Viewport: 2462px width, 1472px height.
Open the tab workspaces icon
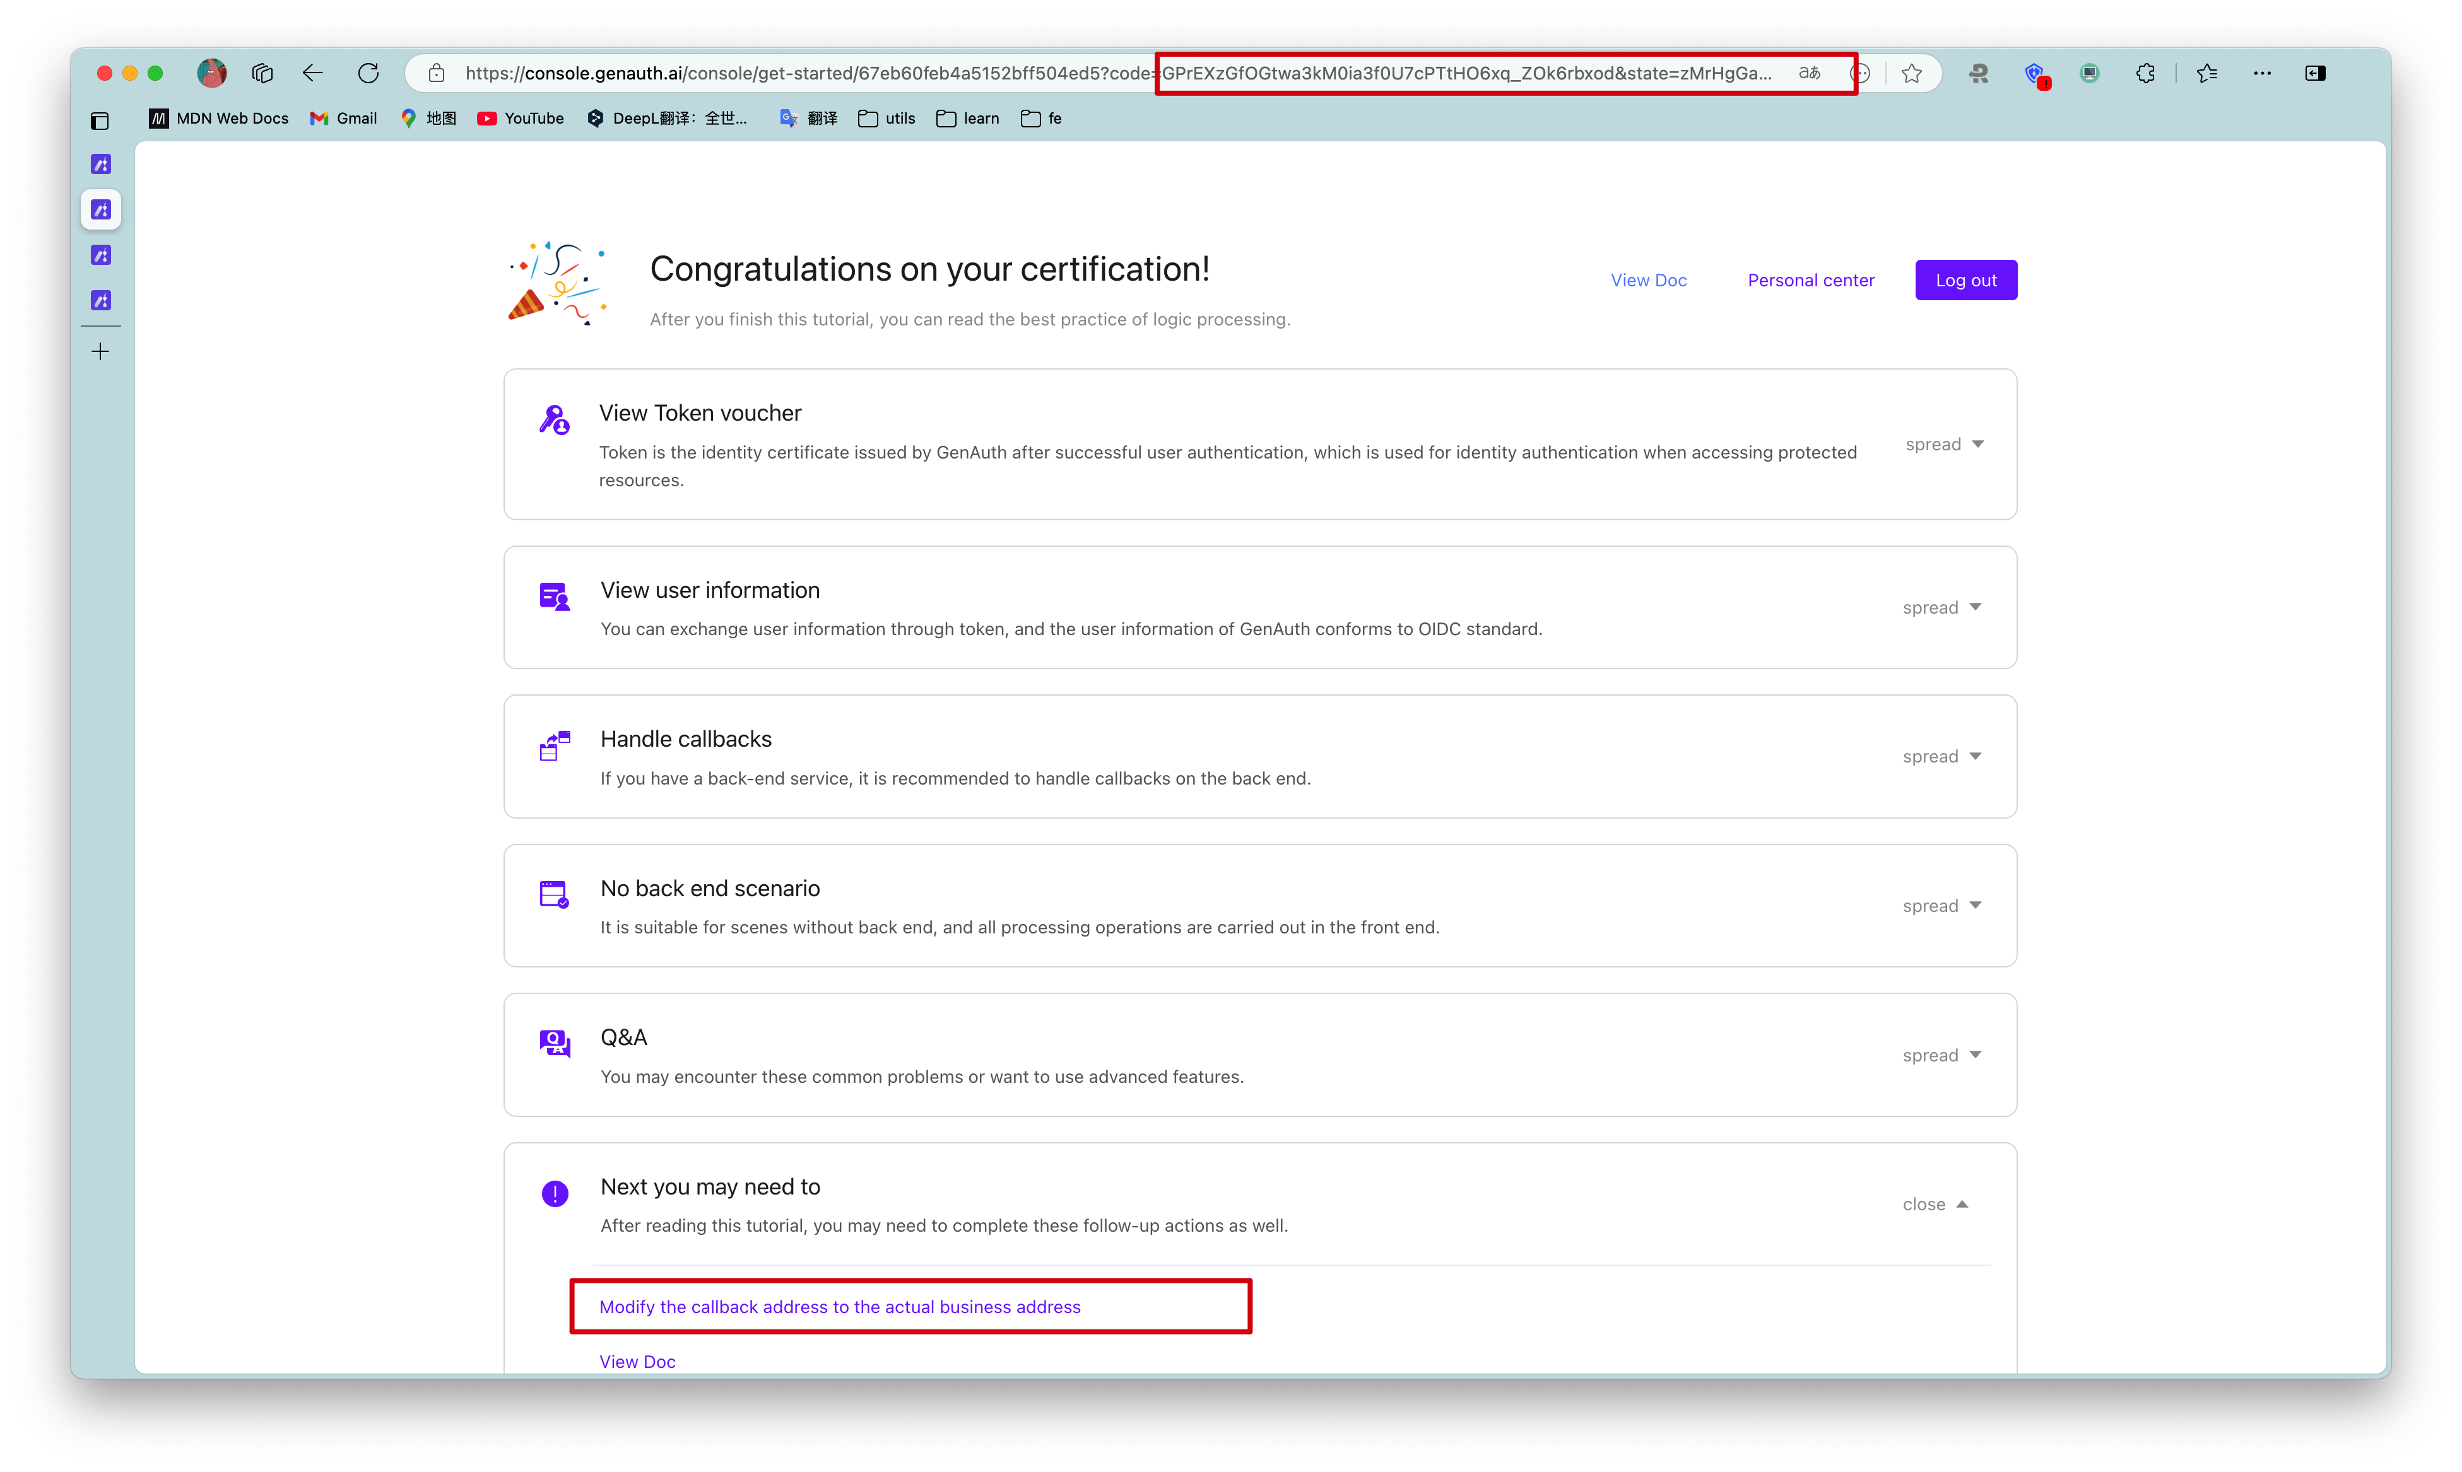pos(262,73)
